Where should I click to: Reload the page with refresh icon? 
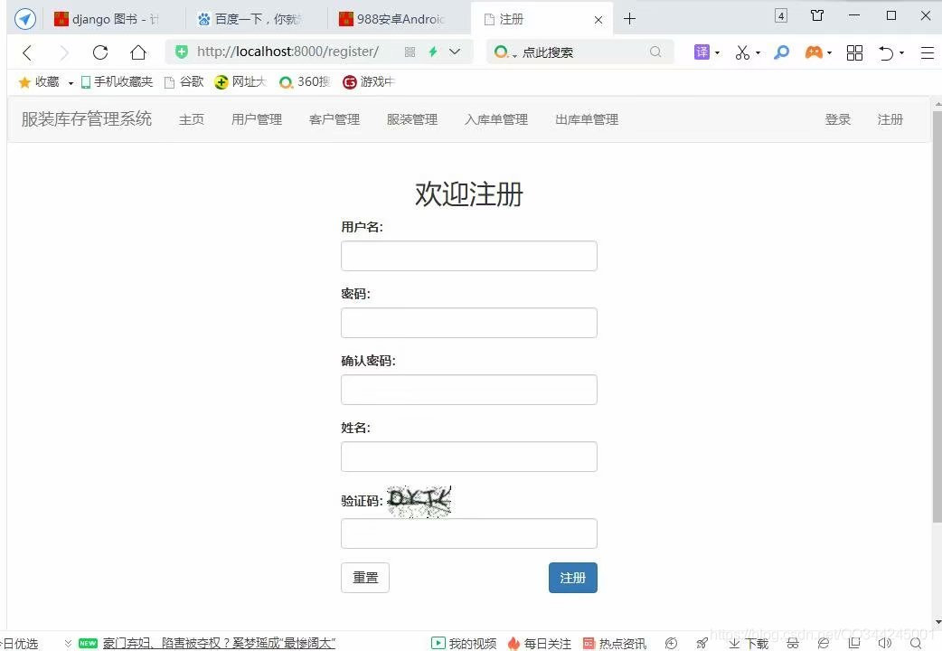point(100,52)
